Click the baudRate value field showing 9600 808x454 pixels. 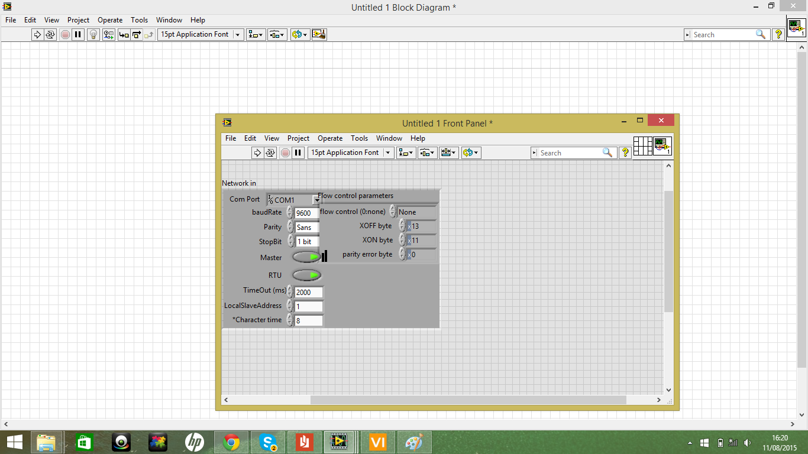[x=306, y=213]
